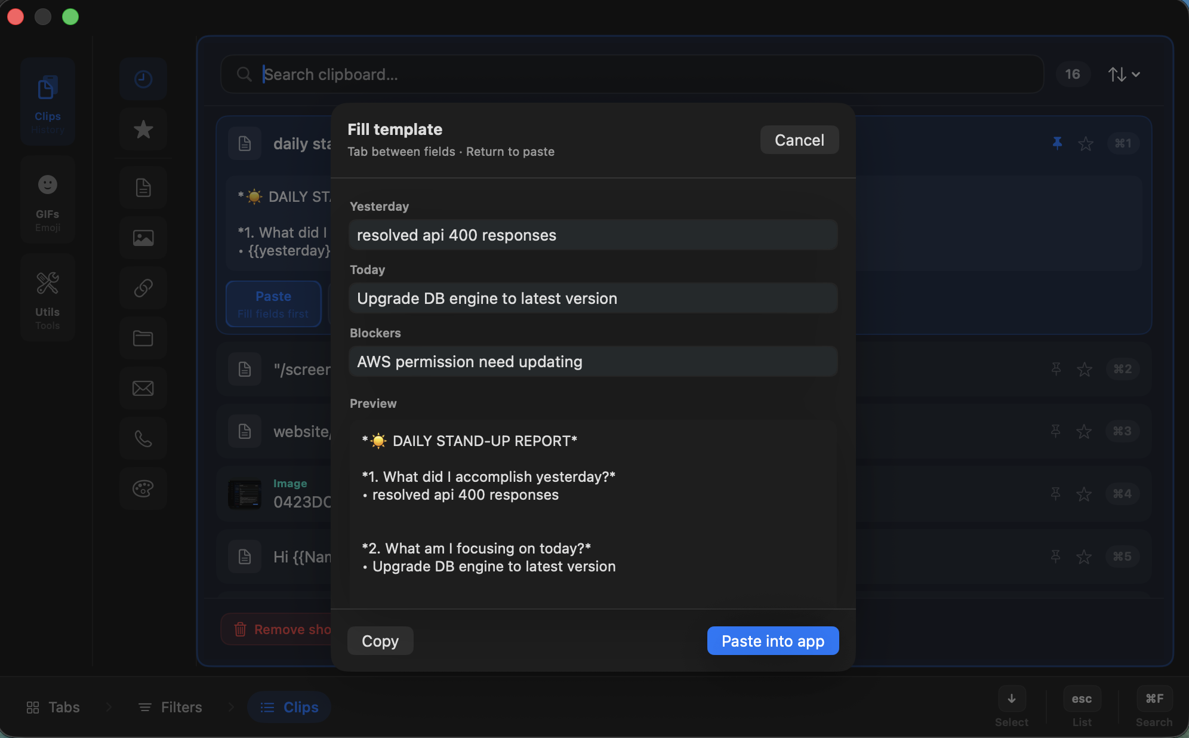Click preview line "resolved api 400 responses"

[x=466, y=495]
